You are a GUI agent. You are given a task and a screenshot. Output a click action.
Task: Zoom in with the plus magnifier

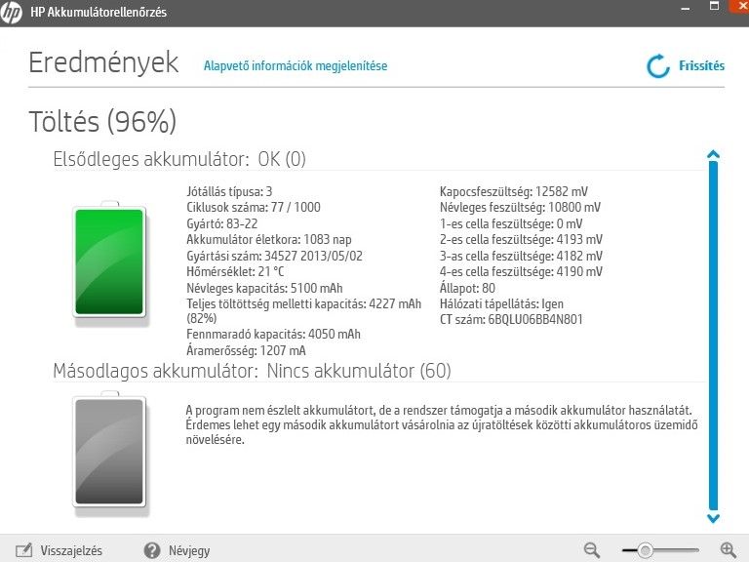(x=728, y=550)
